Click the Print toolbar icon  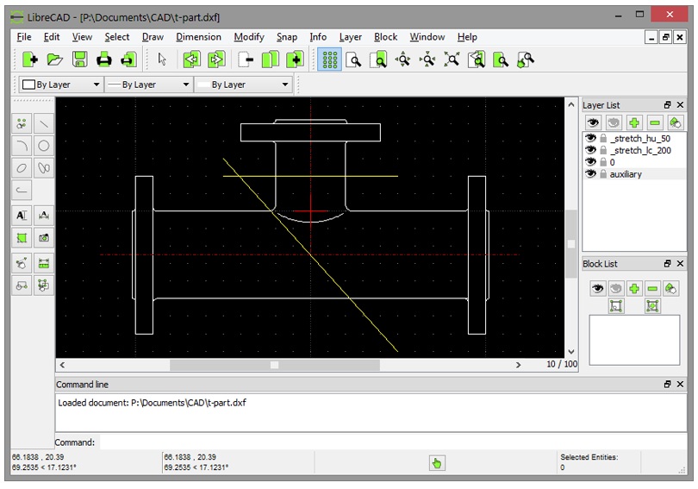104,60
